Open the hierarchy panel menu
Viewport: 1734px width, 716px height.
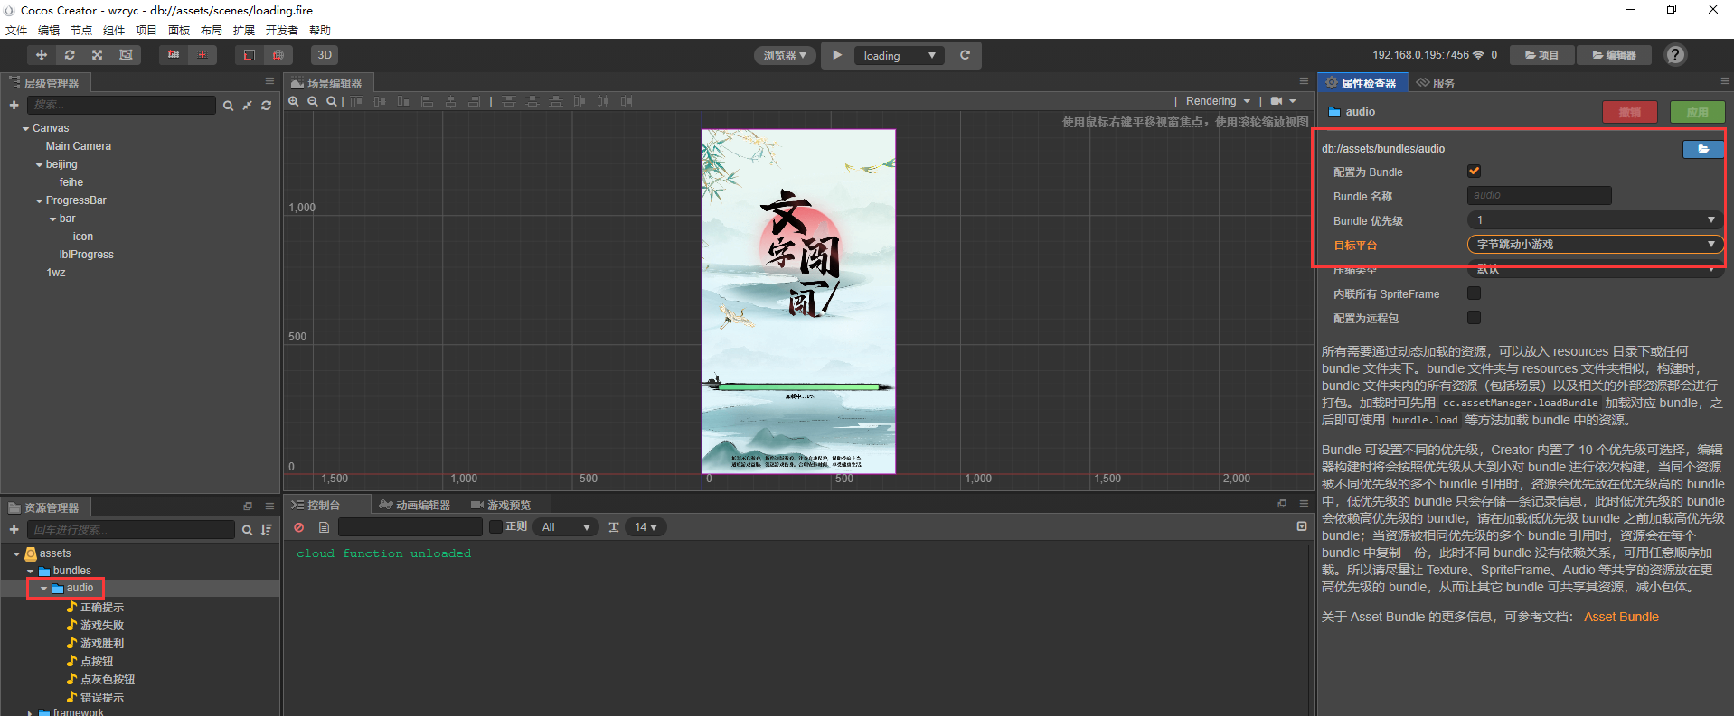(x=269, y=81)
